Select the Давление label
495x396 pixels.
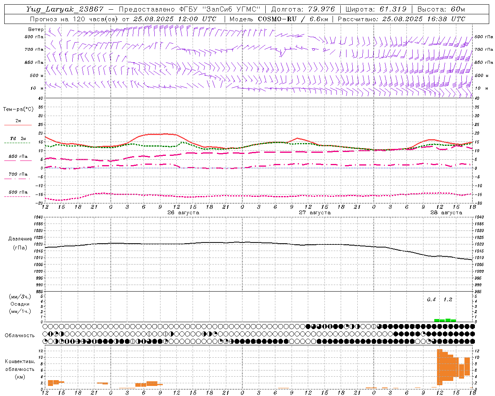(x=20, y=239)
